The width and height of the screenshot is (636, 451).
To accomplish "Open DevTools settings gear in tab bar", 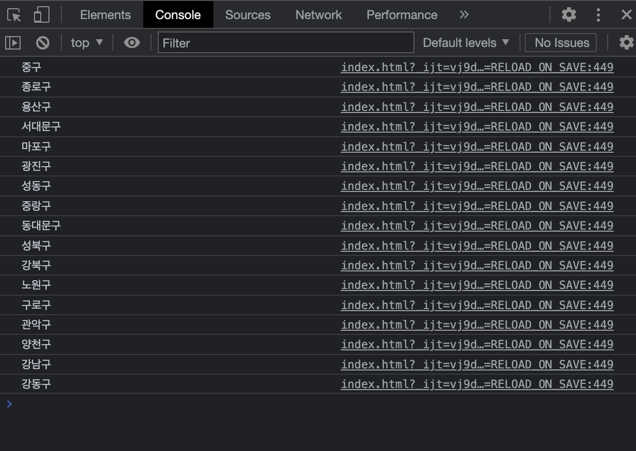I will tap(569, 14).
